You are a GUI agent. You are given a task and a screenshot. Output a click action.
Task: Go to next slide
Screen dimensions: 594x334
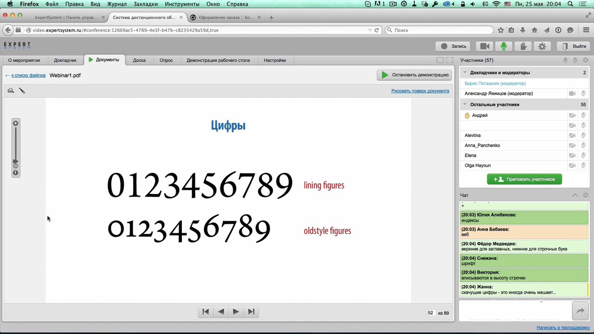pos(236,312)
